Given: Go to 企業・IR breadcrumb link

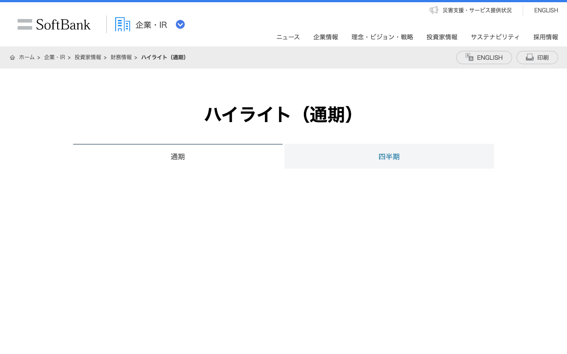Looking at the screenshot, I should click(x=54, y=58).
